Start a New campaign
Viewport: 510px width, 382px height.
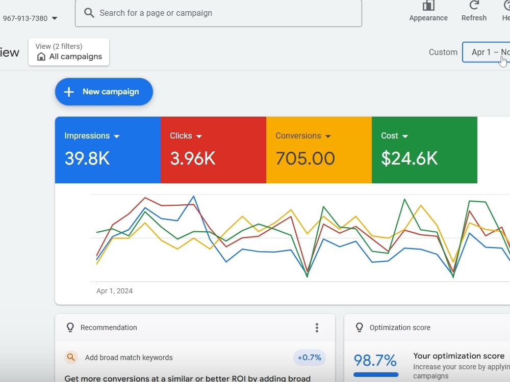104,92
